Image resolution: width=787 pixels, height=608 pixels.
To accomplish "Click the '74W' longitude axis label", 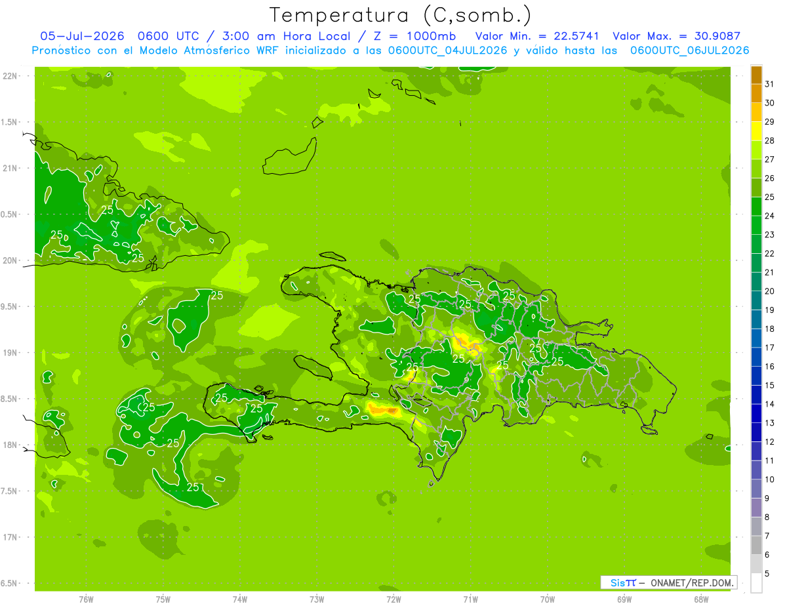I will tap(240, 599).
